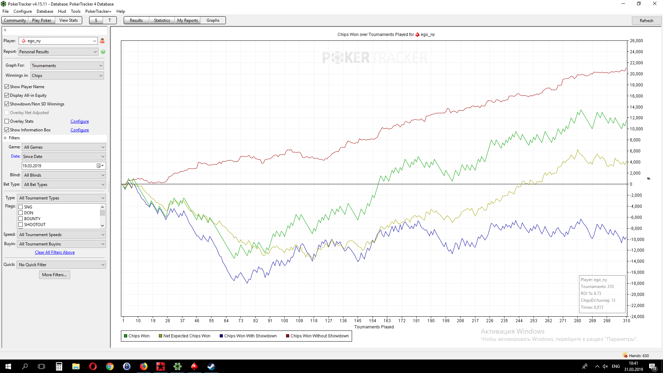Check the SHOOTOUT flag checkbox
Image resolution: width=663 pixels, height=373 pixels.
click(x=21, y=225)
